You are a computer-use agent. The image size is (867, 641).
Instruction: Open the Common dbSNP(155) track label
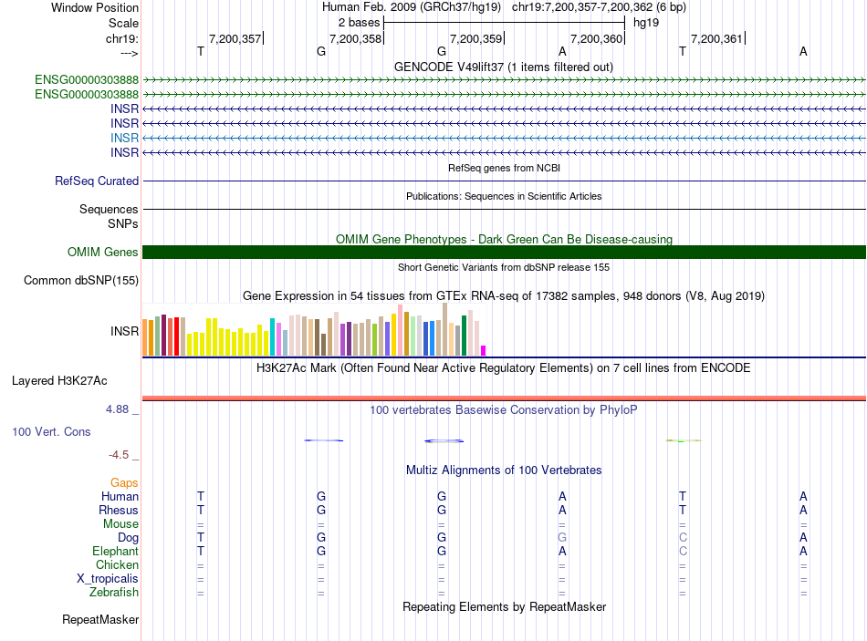(81, 280)
